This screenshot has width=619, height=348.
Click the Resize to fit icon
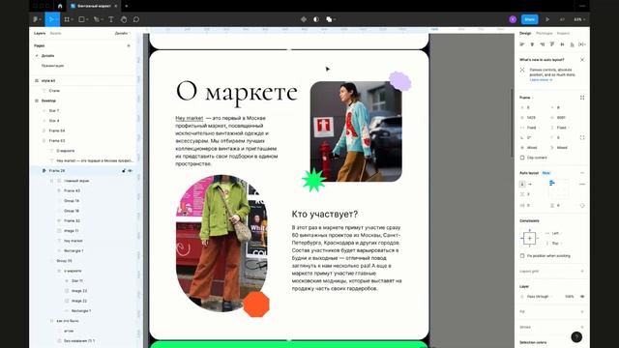(582, 98)
